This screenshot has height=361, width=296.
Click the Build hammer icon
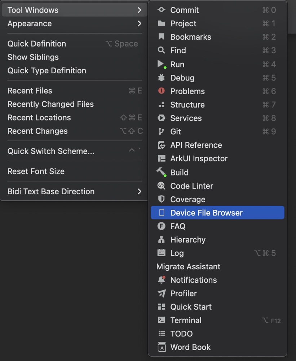[162, 172]
